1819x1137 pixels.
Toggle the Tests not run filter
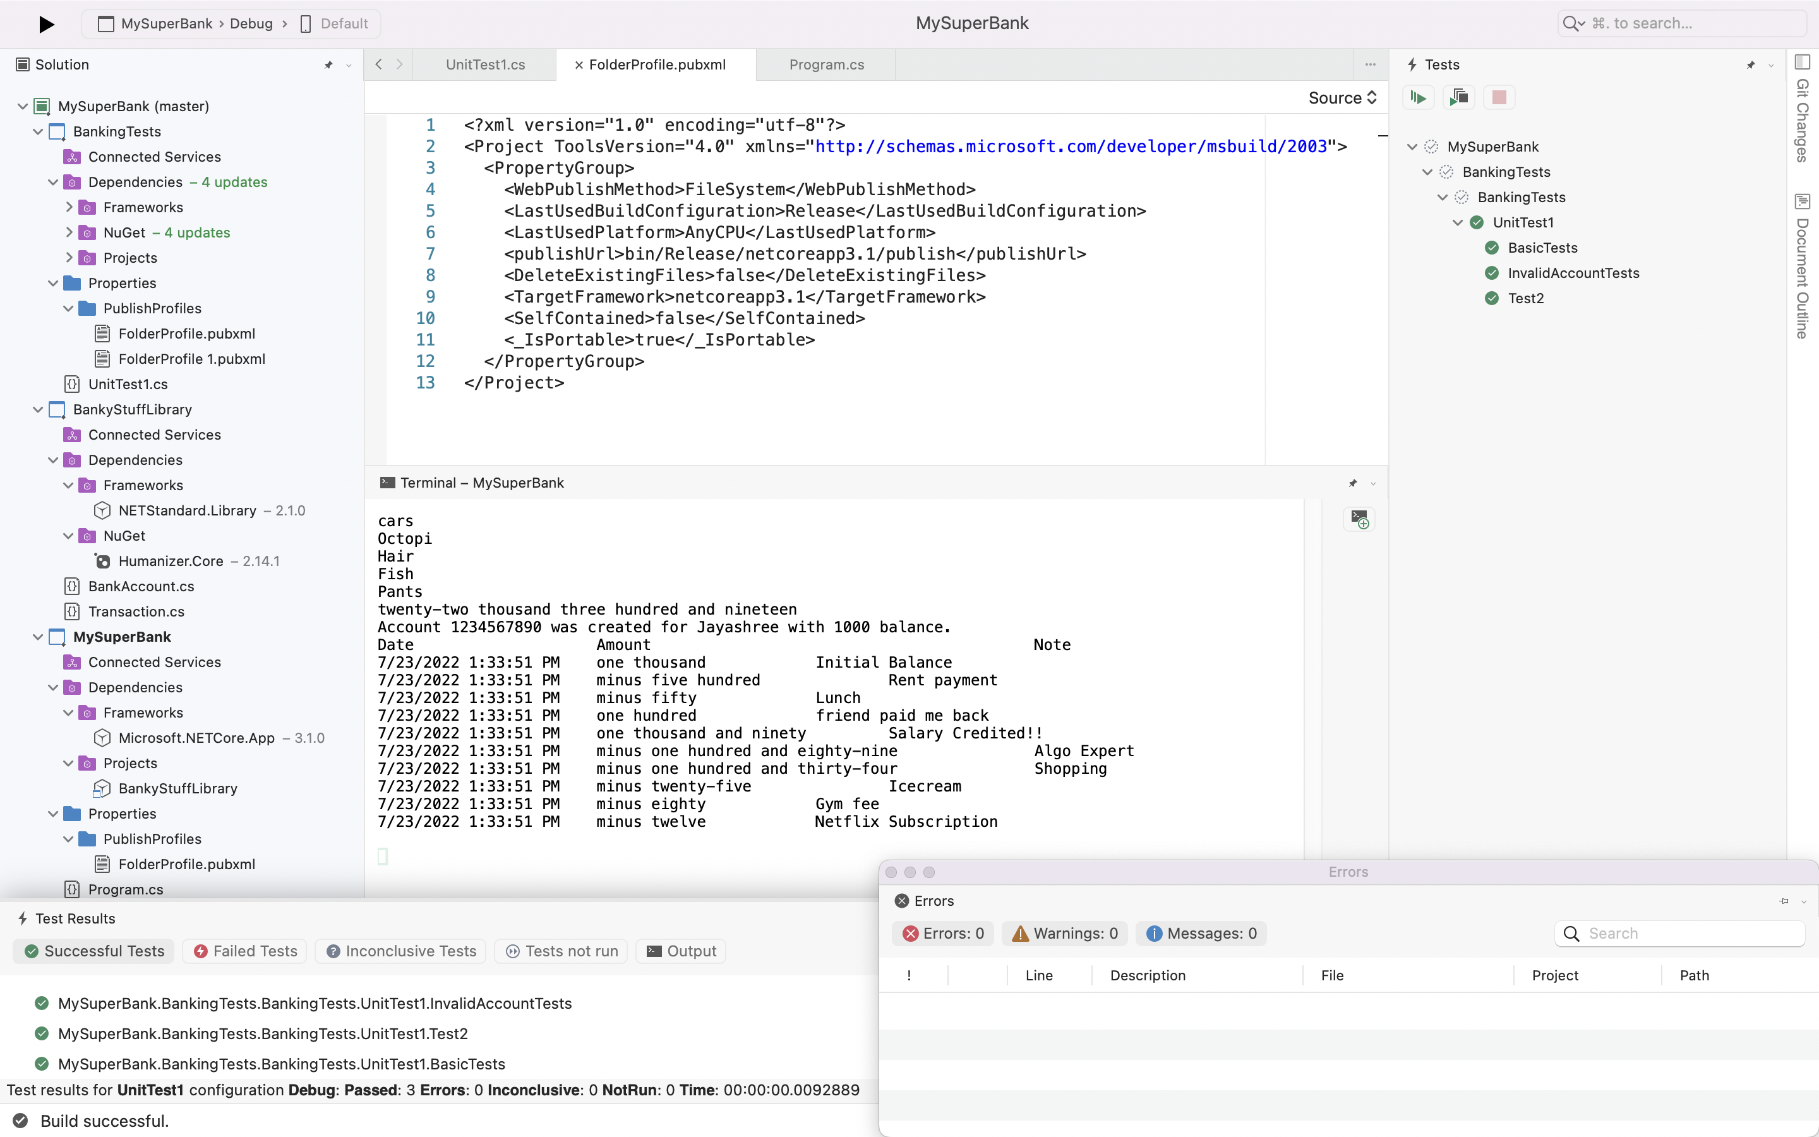tap(561, 951)
